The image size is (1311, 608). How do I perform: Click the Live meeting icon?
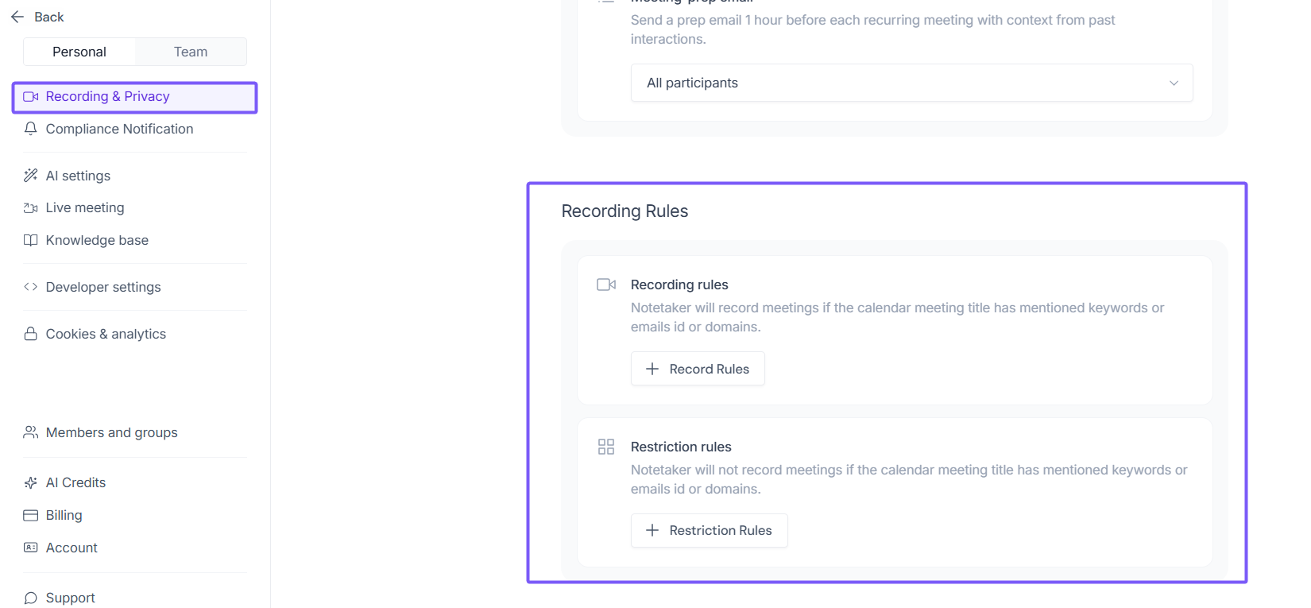(x=31, y=208)
